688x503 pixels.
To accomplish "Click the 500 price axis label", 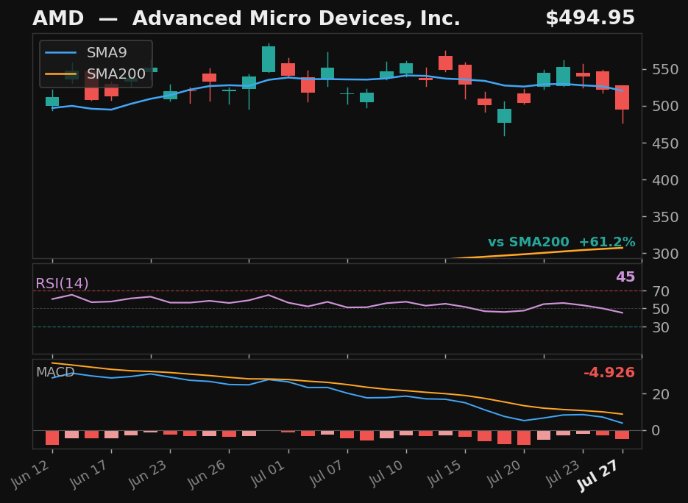I will point(665,106).
